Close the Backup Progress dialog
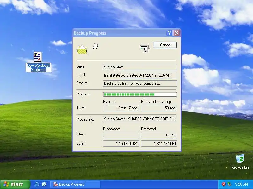The height and width of the screenshot is (189, 253). pyautogui.click(x=176, y=33)
